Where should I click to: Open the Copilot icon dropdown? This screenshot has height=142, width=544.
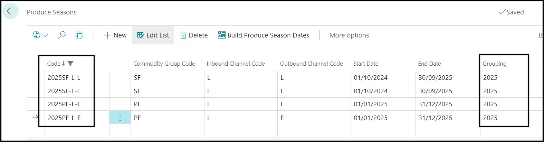pyautogui.click(x=40, y=35)
